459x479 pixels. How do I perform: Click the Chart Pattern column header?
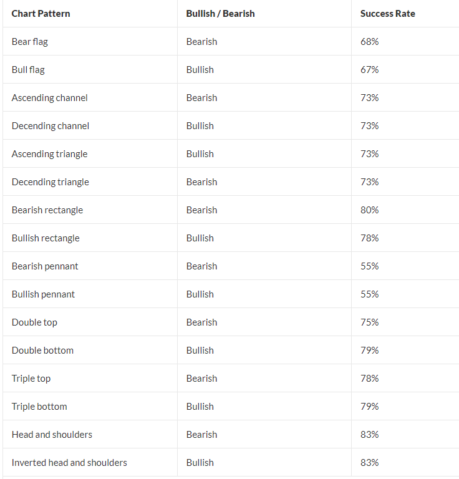(x=41, y=14)
